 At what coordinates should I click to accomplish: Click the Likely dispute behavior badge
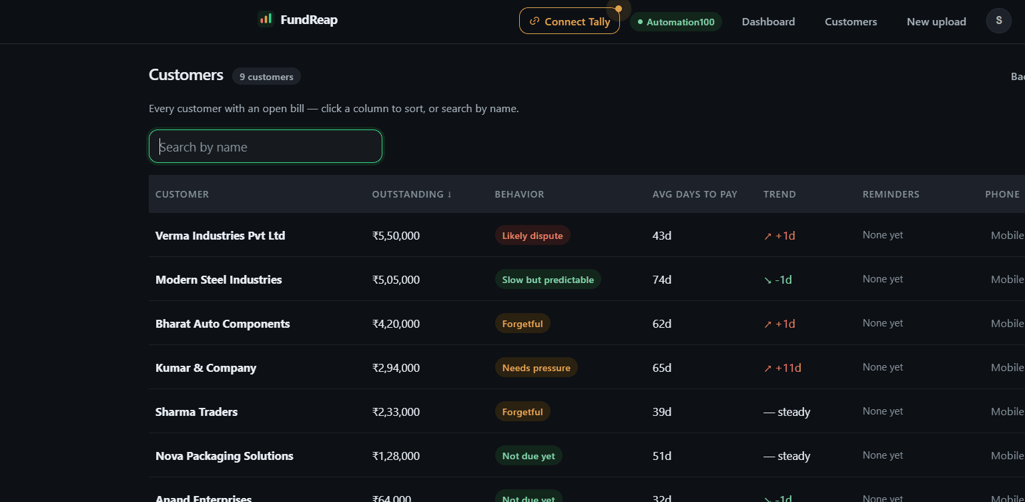coord(533,235)
